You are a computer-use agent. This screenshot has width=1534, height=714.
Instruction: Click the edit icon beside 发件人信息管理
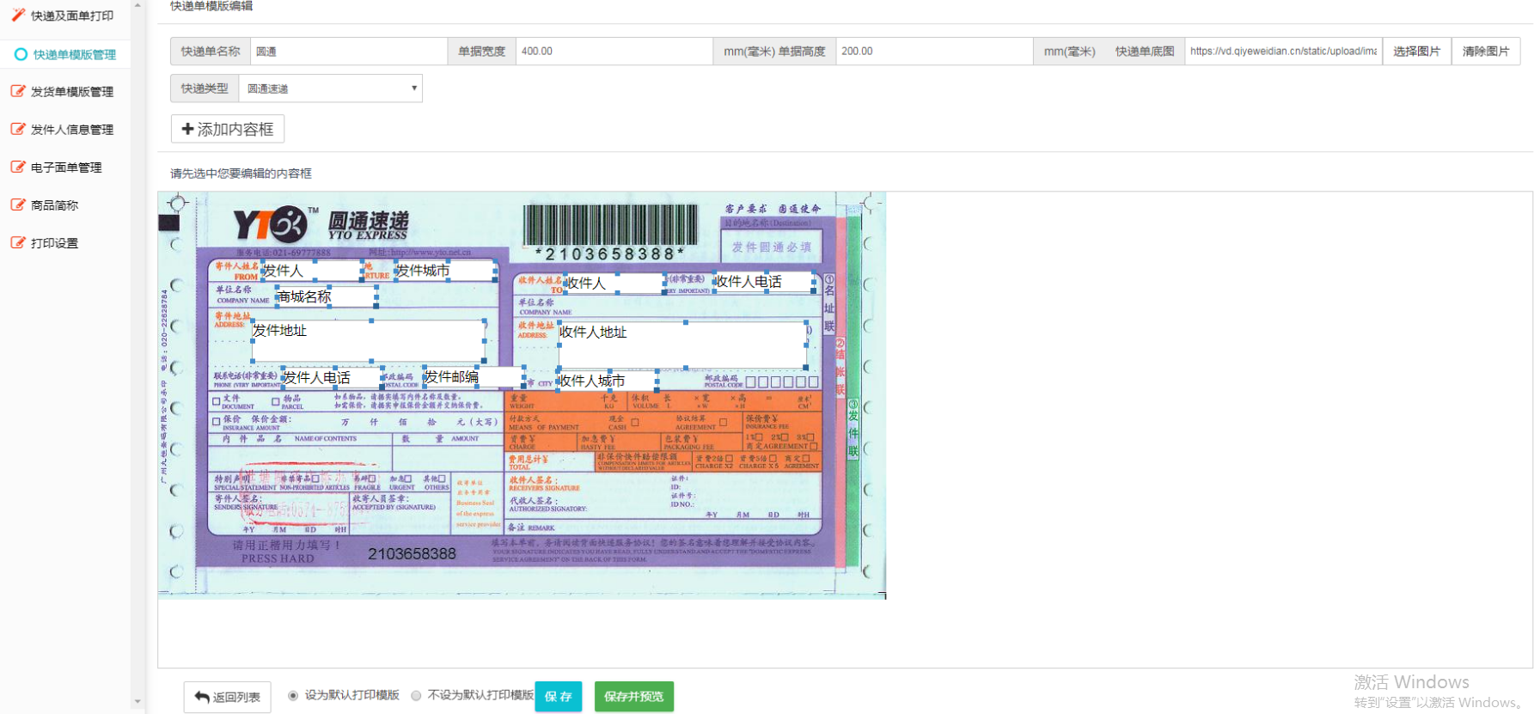tap(18, 129)
